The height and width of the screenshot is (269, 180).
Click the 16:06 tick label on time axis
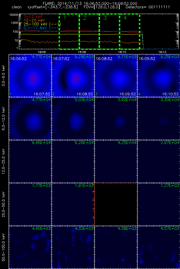(42, 52)
